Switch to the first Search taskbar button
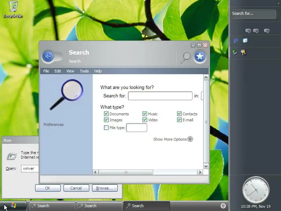Screen dimensions: 281x211 point(52,206)
